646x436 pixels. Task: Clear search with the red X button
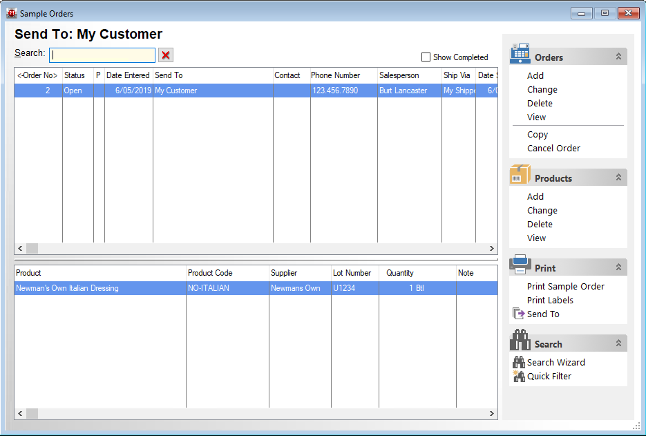tap(166, 55)
